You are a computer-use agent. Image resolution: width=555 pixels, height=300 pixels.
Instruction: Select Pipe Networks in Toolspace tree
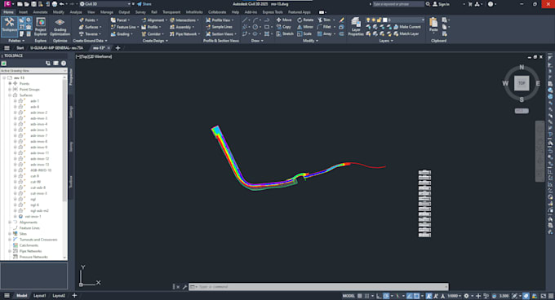[30, 251]
